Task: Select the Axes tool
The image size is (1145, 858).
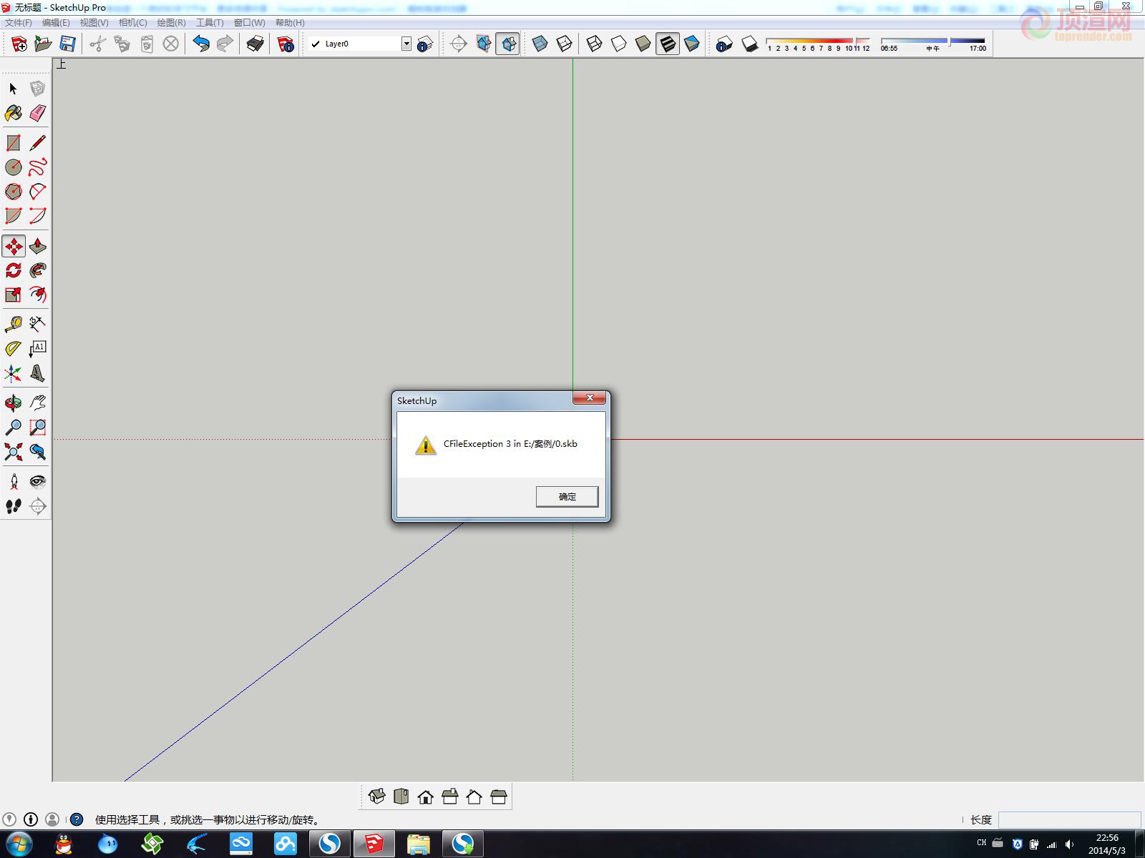Action: pyautogui.click(x=13, y=373)
